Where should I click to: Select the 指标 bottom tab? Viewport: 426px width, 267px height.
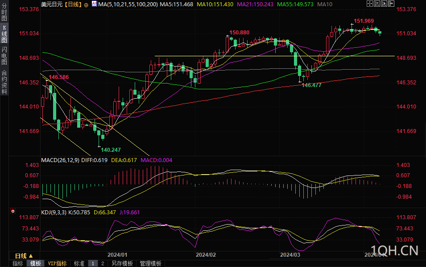point(18,263)
